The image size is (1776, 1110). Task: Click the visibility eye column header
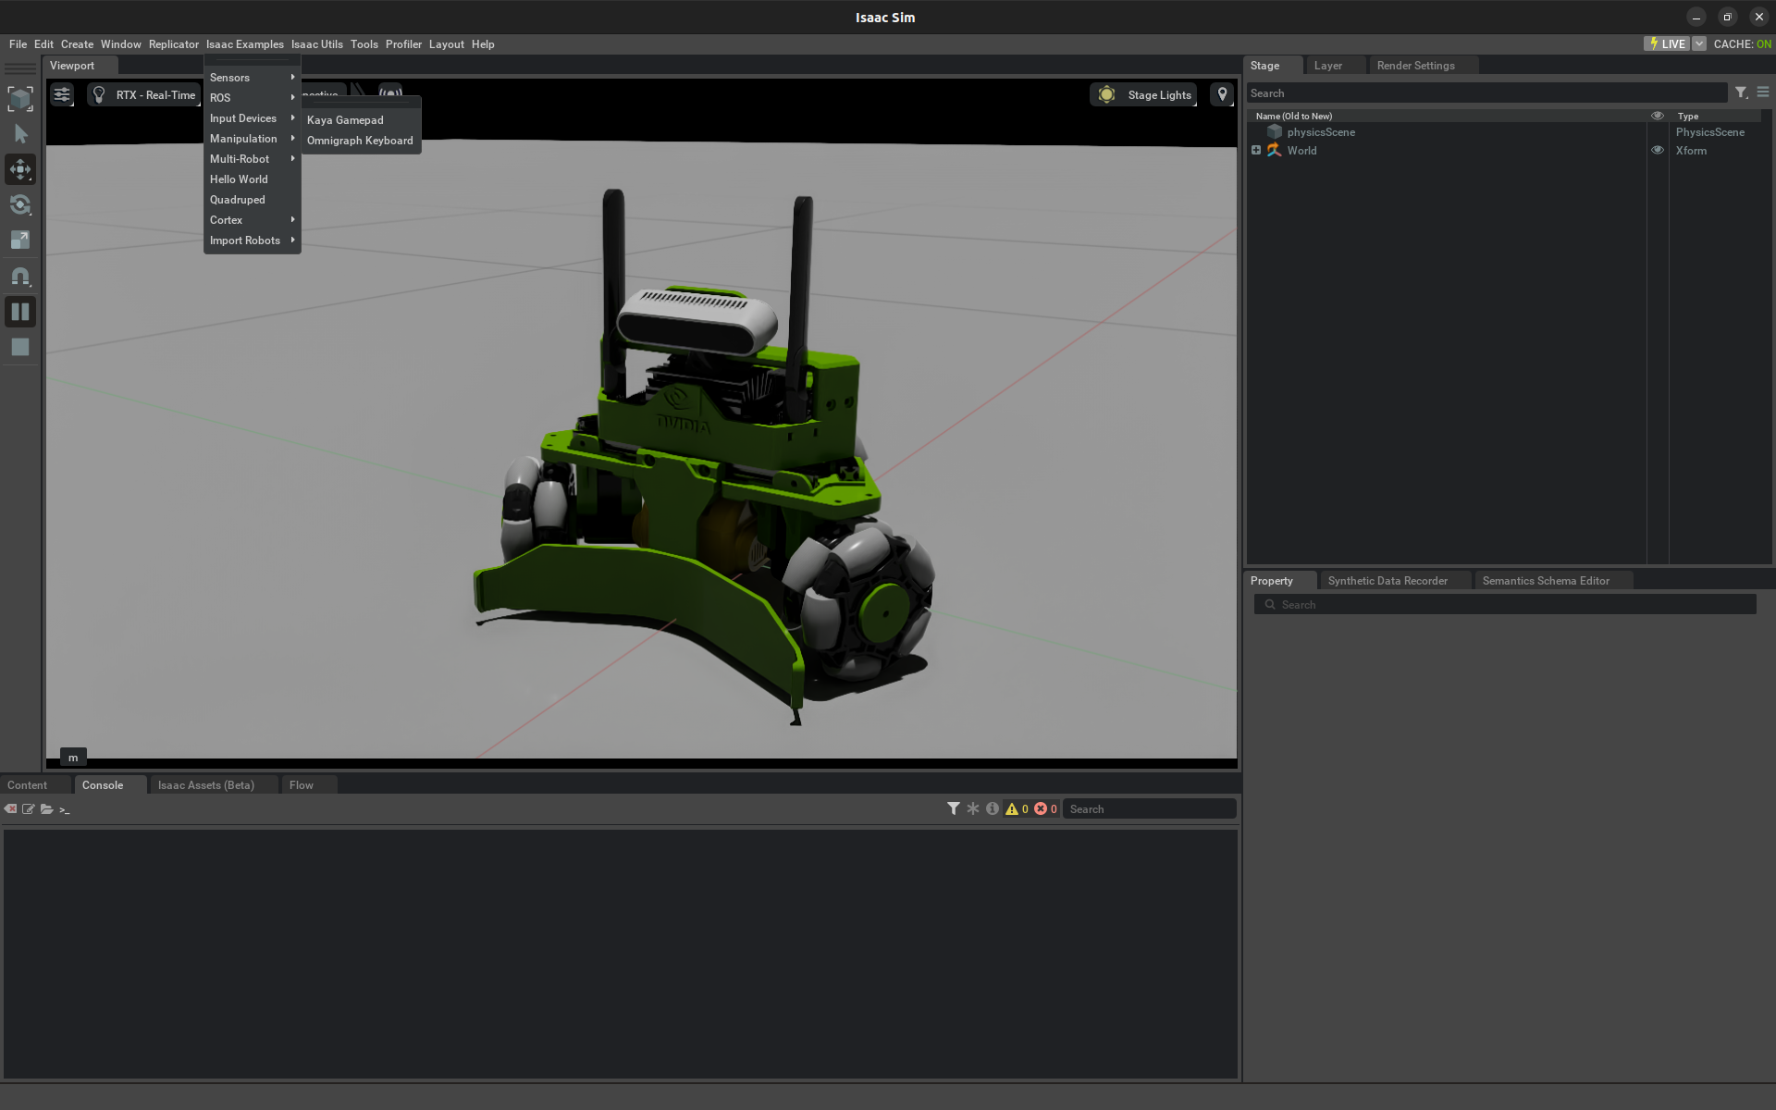click(x=1658, y=116)
